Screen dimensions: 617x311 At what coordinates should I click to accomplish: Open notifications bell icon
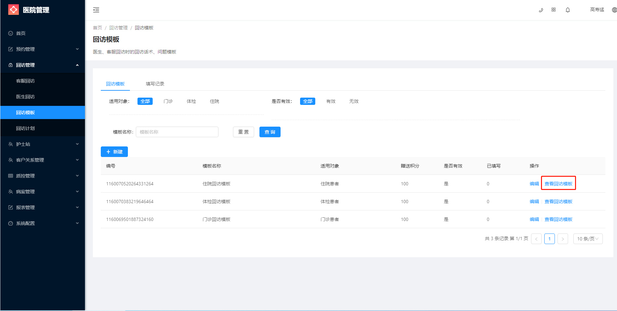click(568, 10)
